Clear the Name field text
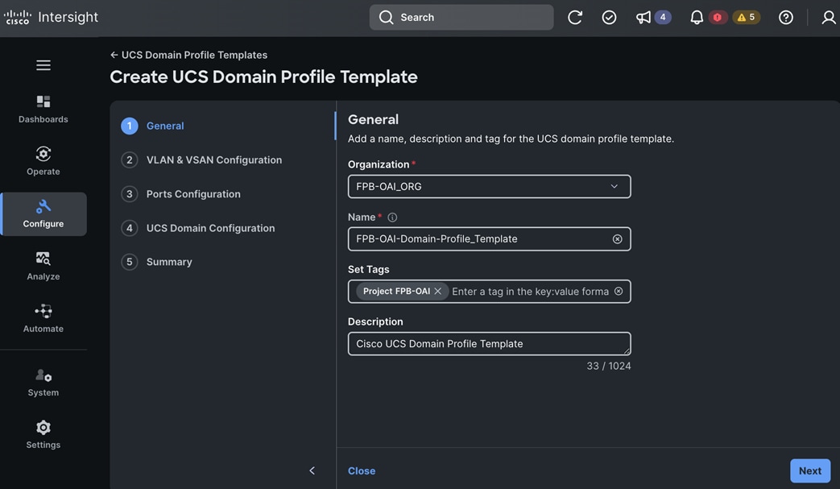Viewport: 840px width, 489px height. point(617,239)
